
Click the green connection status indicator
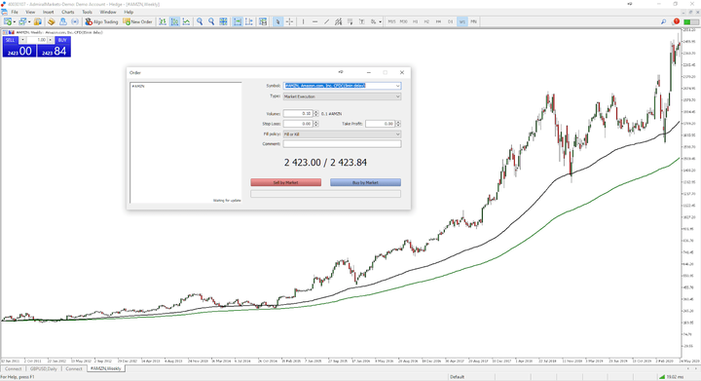691,21
